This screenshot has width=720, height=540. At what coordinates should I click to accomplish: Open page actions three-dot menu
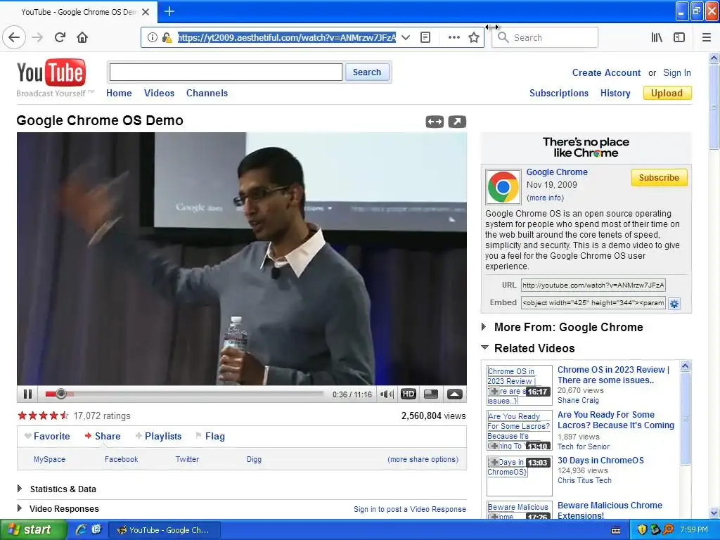tap(454, 37)
